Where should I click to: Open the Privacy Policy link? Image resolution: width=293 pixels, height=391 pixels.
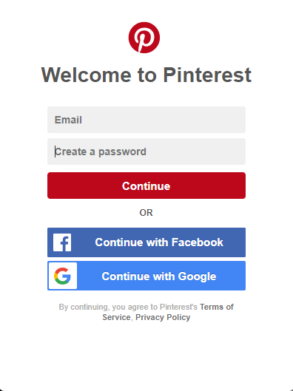pyautogui.click(x=163, y=317)
